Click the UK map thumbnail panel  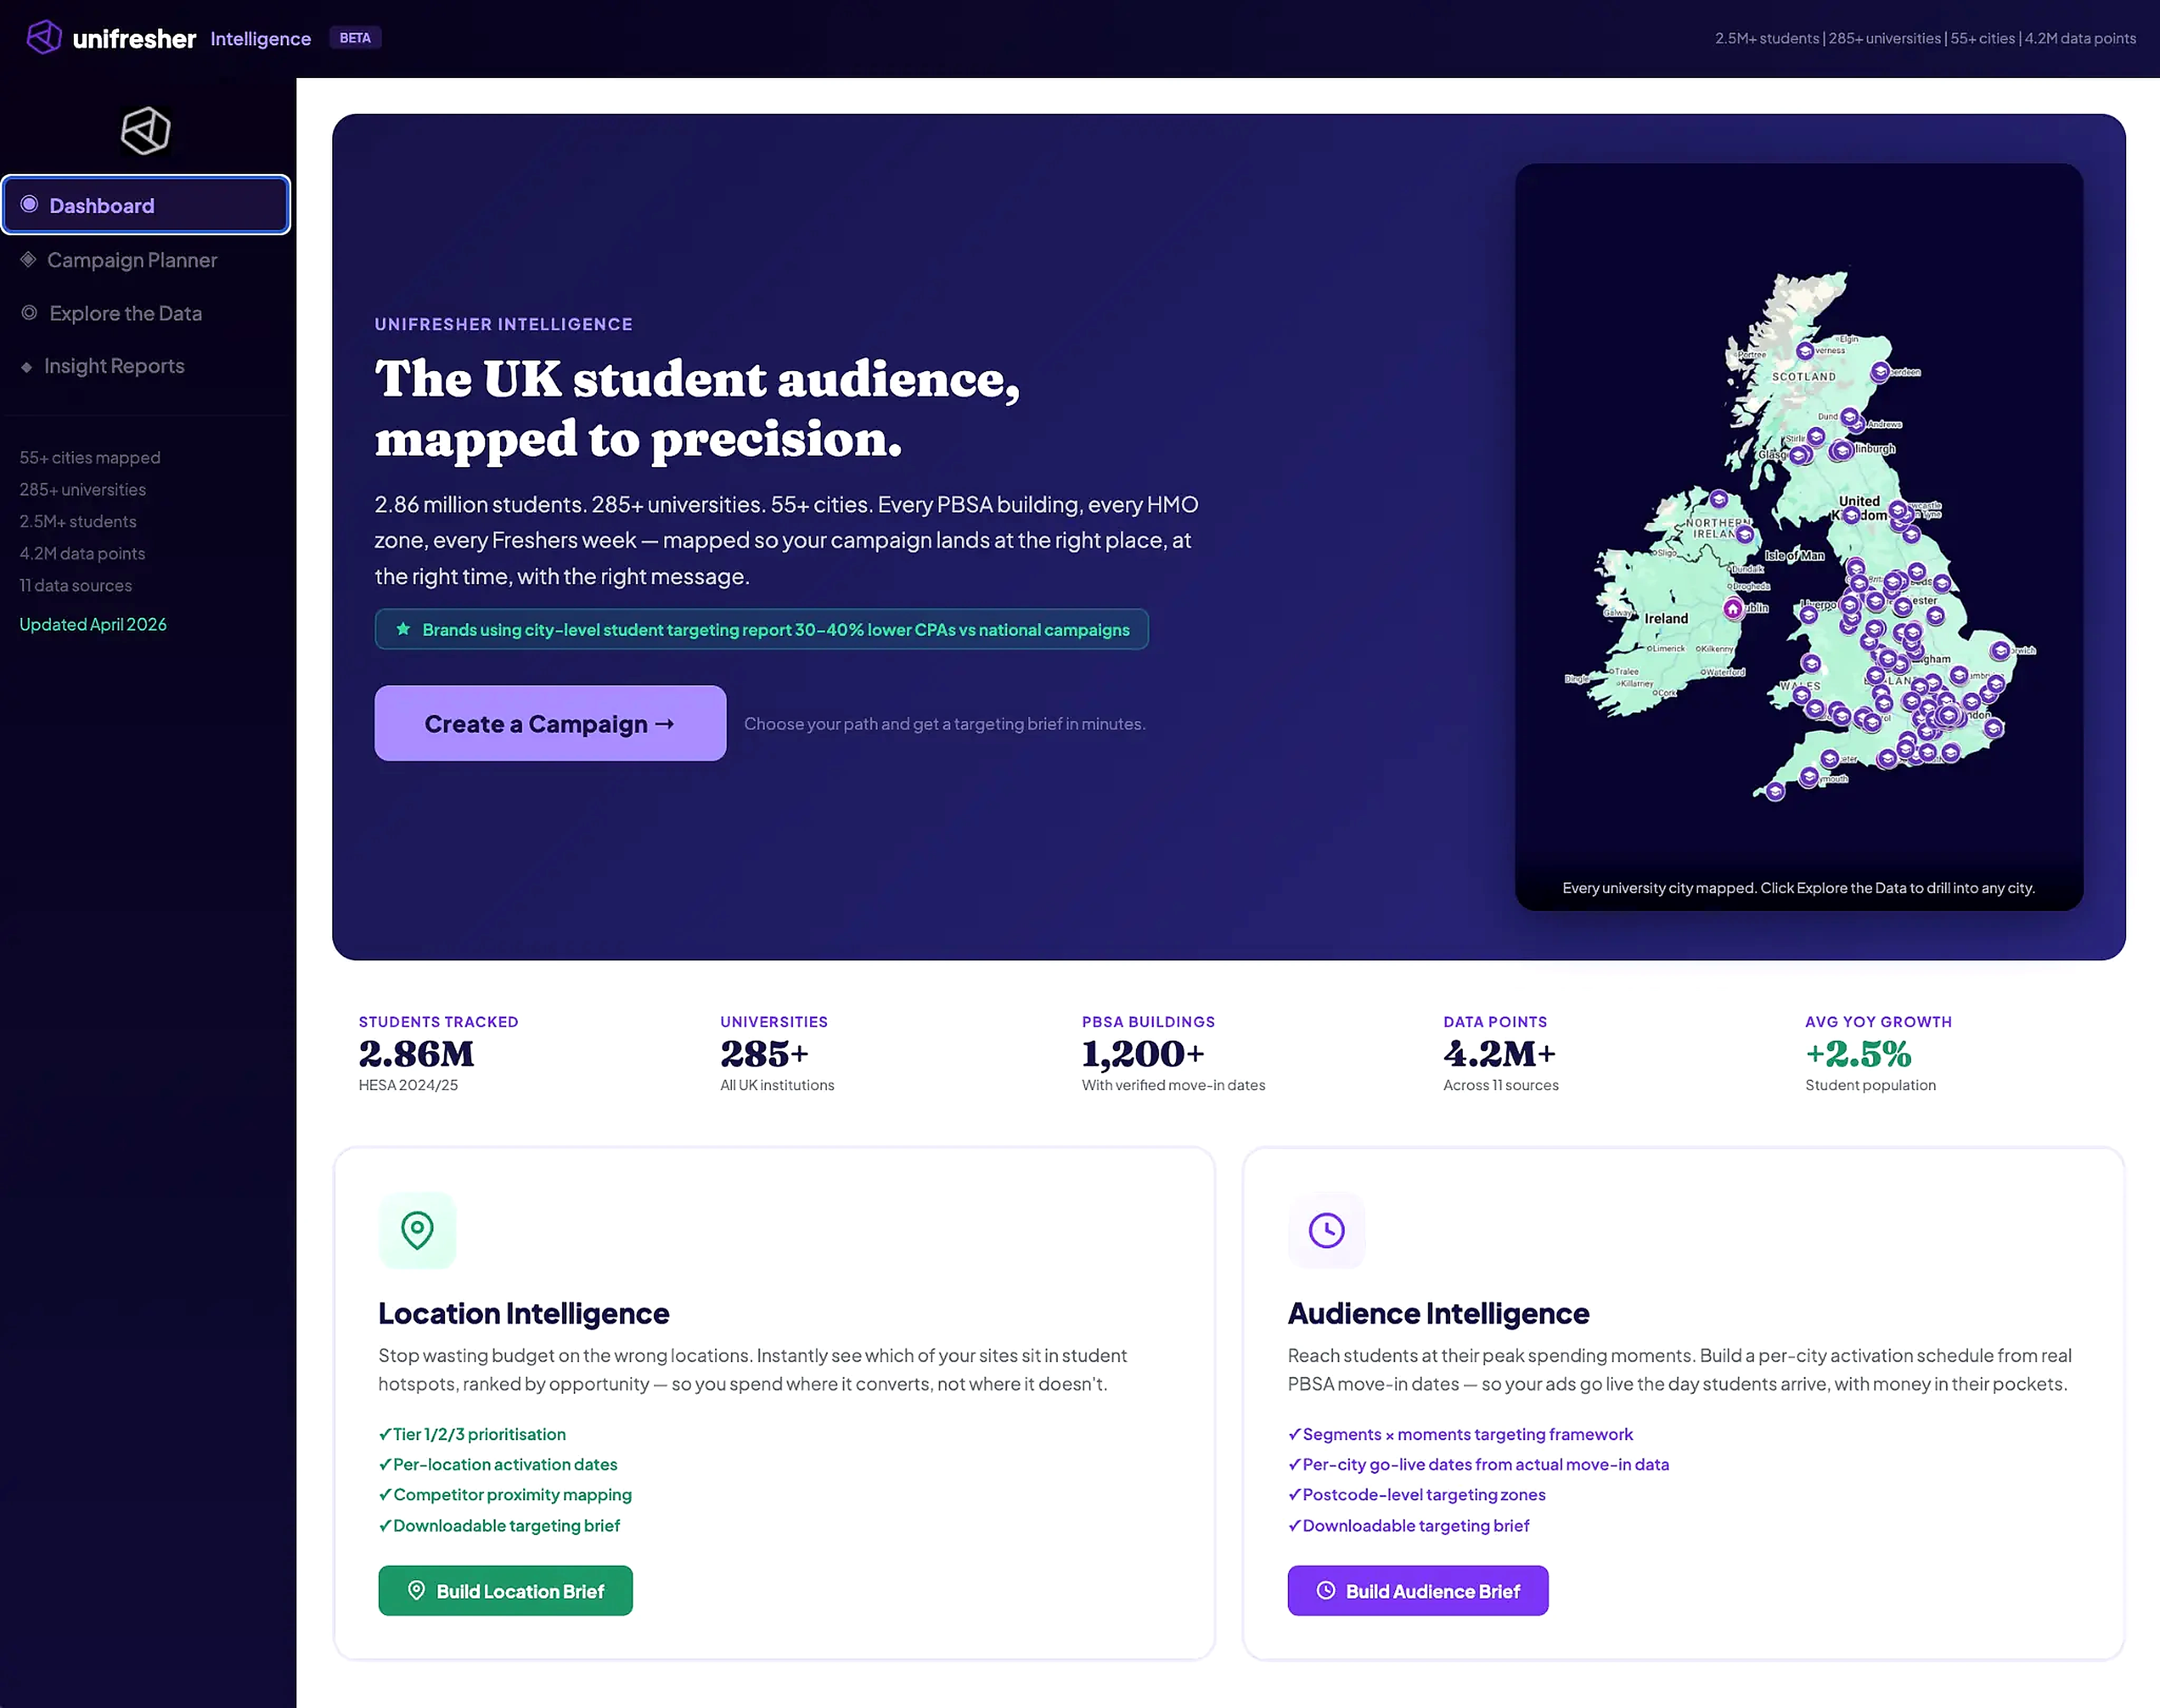(x=1799, y=536)
